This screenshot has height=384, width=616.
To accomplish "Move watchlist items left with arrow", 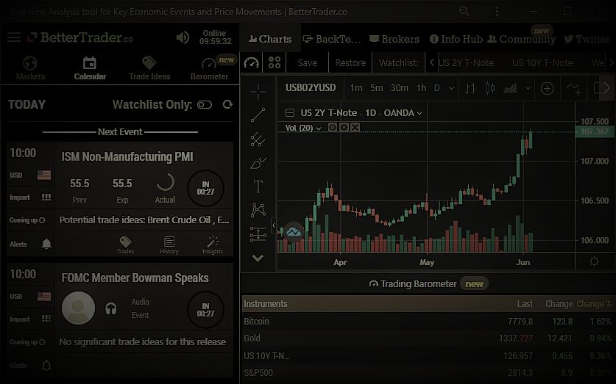I will point(431,62).
